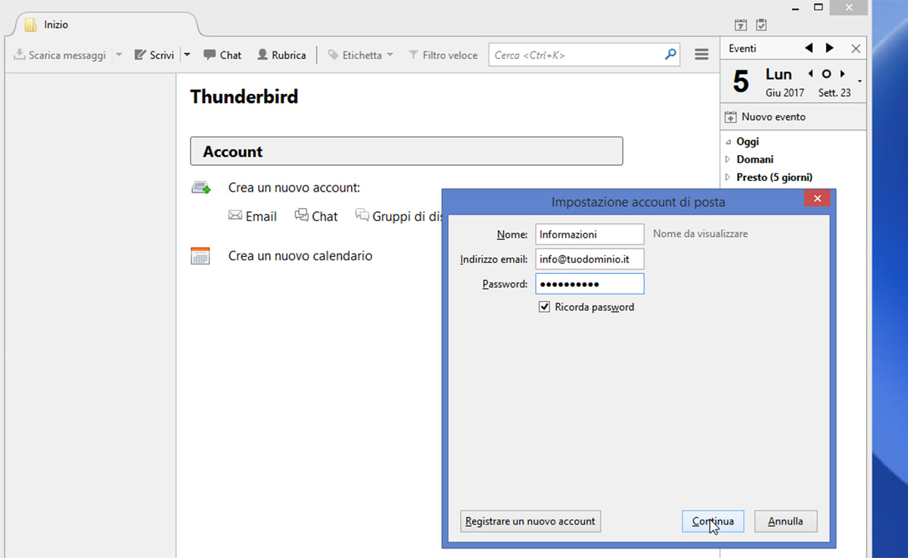
Task: Click the calendar icon beside Crea calendario
Action: tap(200, 256)
